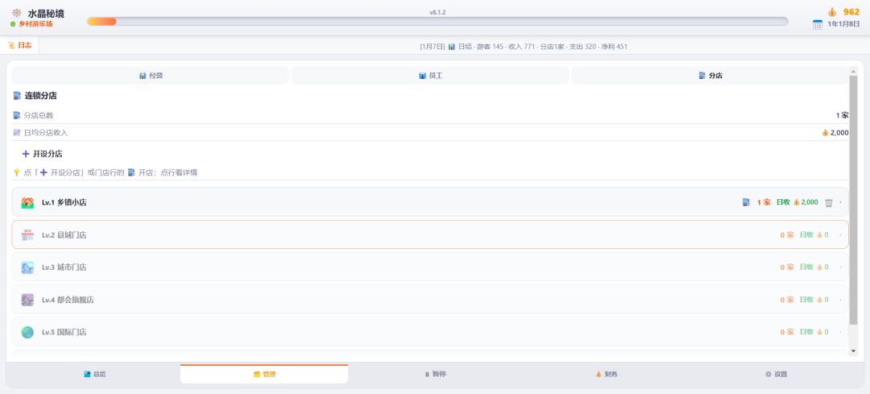
Task: Click the bar chart icon in the log summary
Action: (452, 47)
